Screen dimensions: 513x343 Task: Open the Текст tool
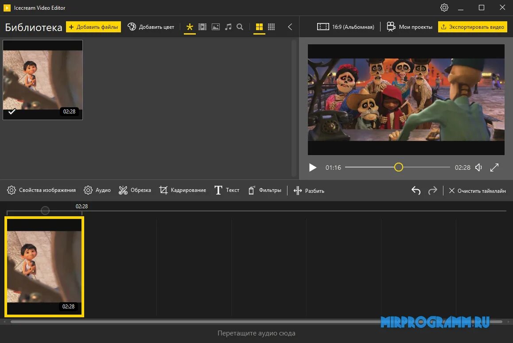click(x=227, y=190)
